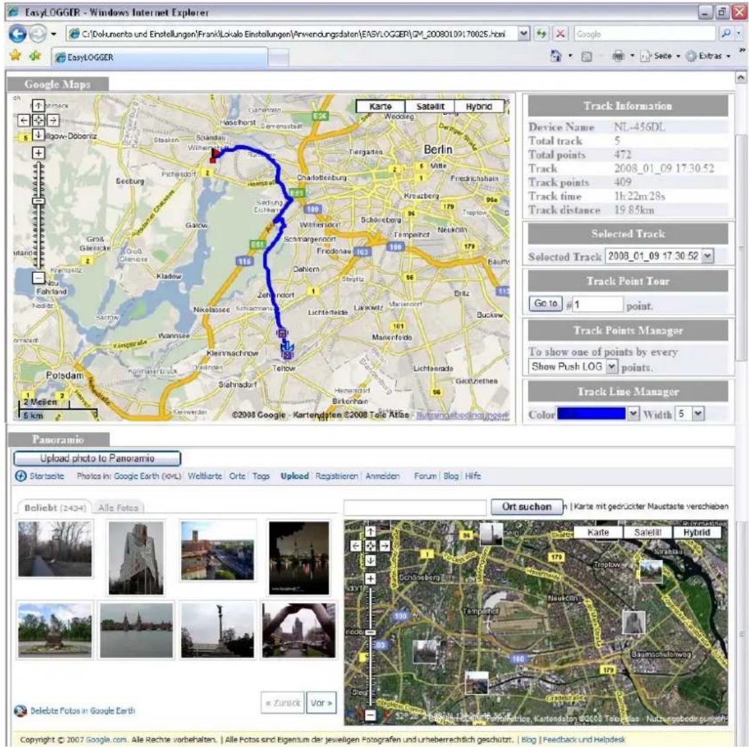Viewport: 749px width, 747px height.
Task: Click the Google search box in toolbar
Action: click(x=645, y=34)
